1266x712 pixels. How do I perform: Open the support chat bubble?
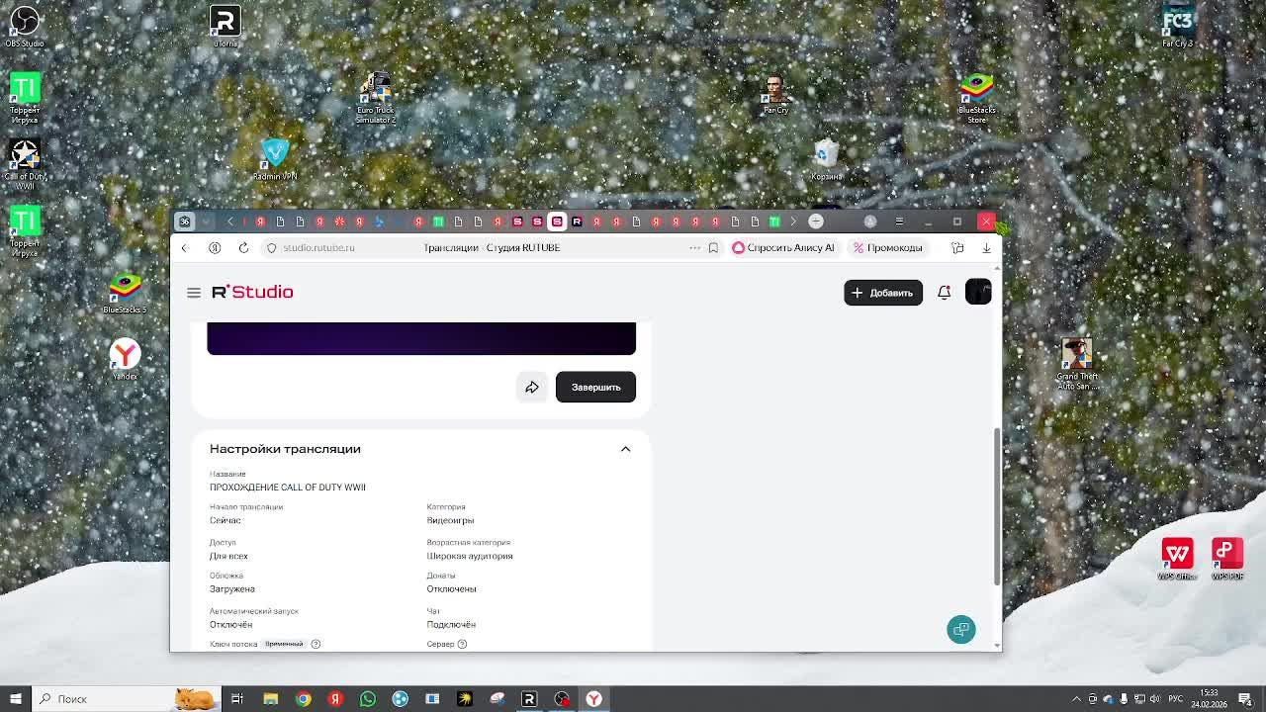tap(961, 630)
